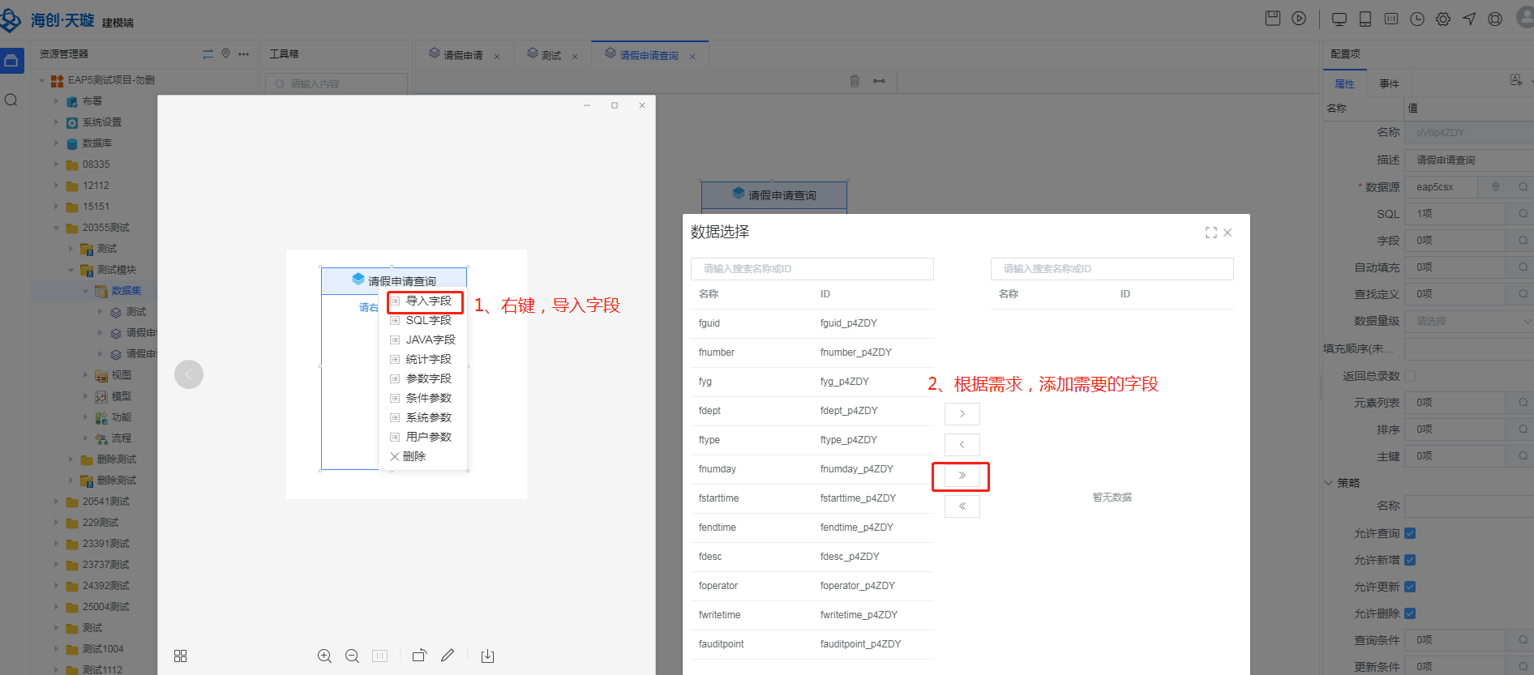
Task: Click the pencil edit icon in viewer
Action: (x=448, y=656)
